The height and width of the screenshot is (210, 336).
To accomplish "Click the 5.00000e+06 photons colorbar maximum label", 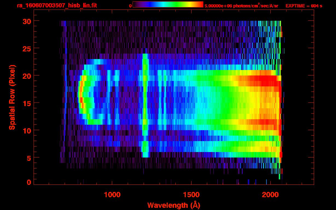I will coord(241,6).
